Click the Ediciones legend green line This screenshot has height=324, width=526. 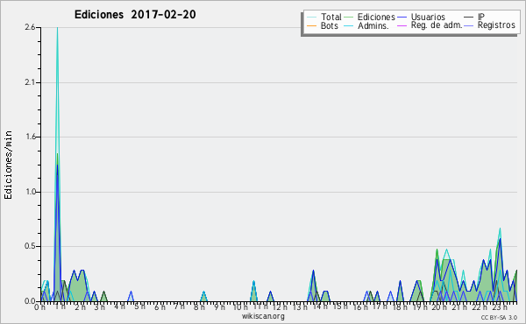349,17
